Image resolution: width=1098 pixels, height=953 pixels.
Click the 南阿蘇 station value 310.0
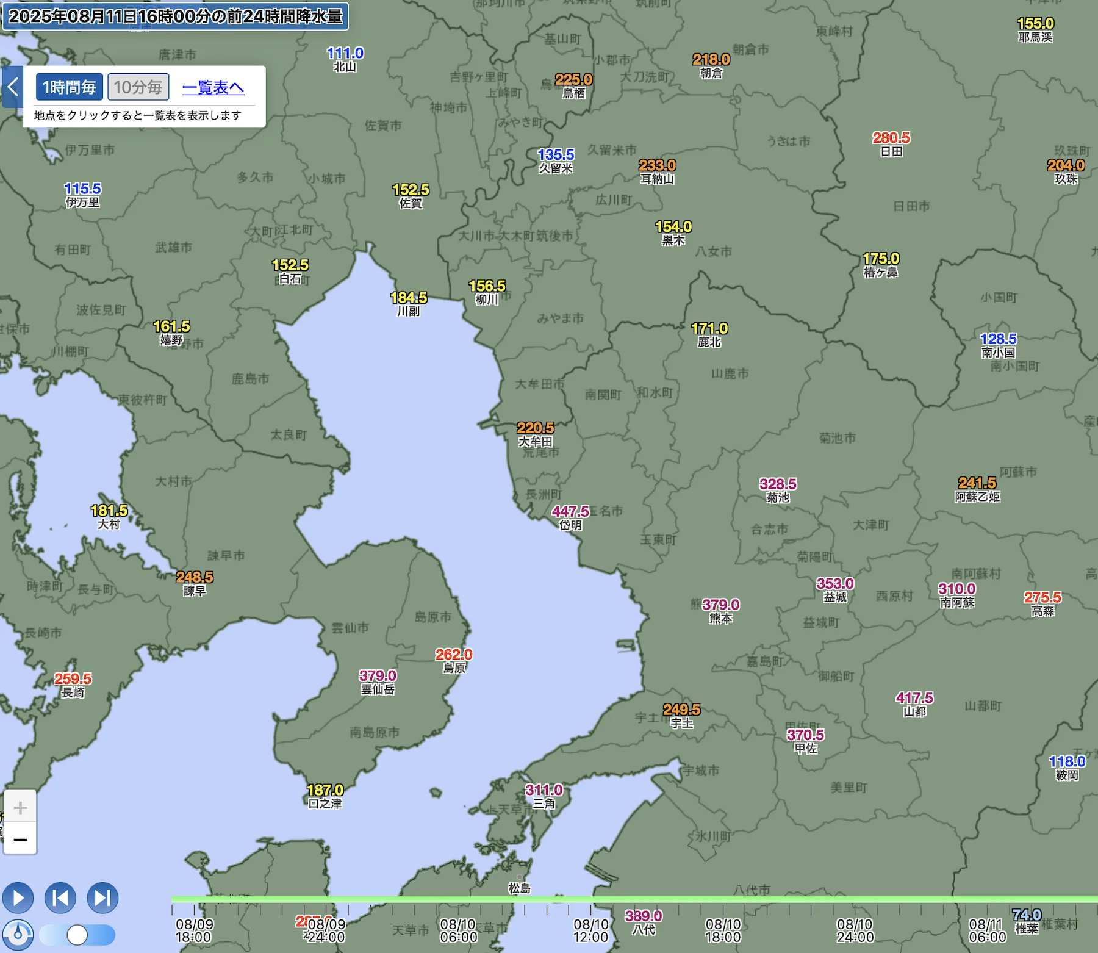click(x=956, y=589)
